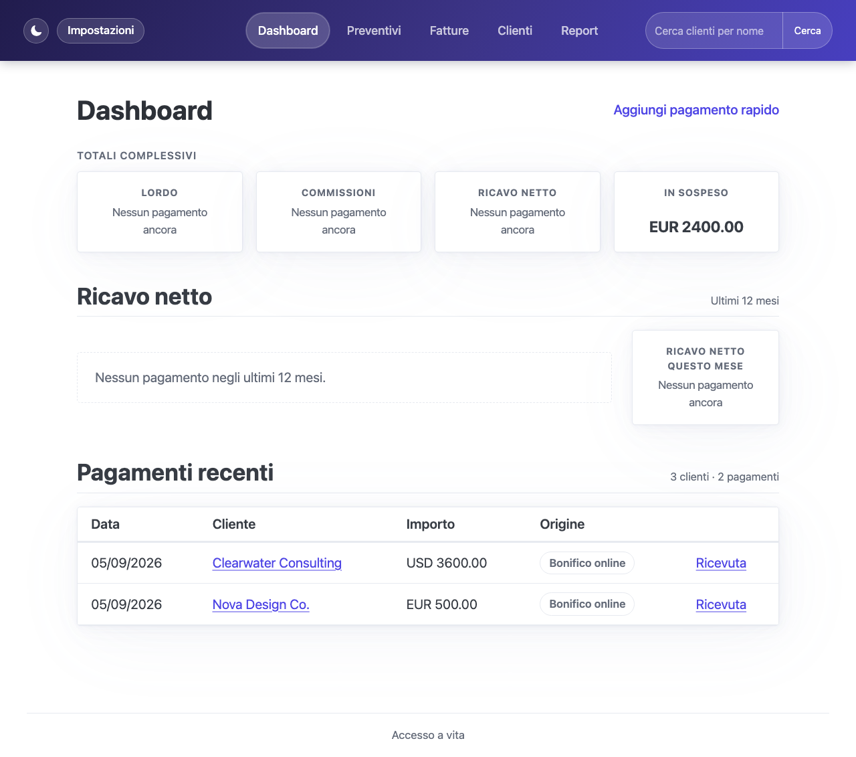Open the Fatture tab
The height and width of the screenshot is (757, 856).
click(x=449, y=31)
